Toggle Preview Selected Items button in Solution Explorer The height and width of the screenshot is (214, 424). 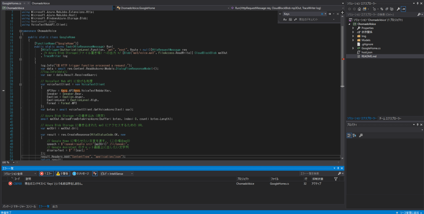point(403,9)
